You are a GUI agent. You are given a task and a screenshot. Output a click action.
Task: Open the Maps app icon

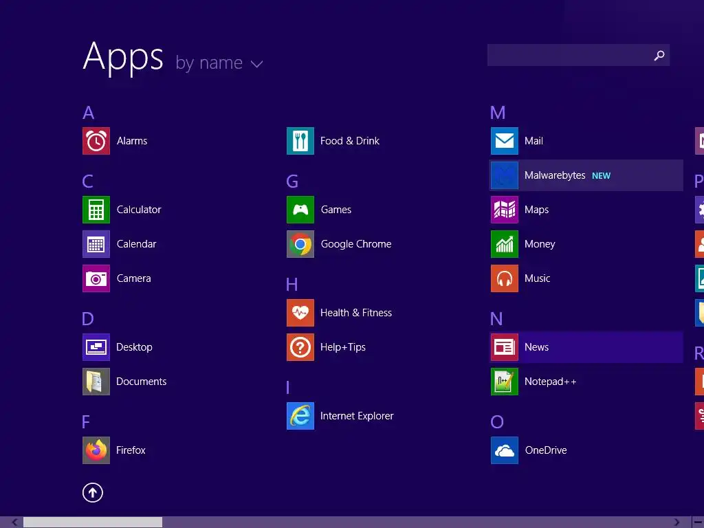505,210
